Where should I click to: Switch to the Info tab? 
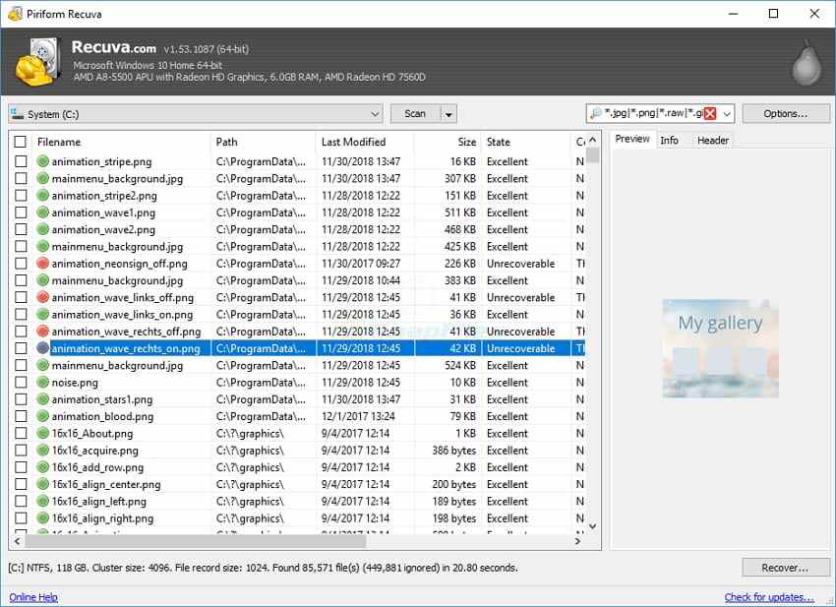pos(669,141)
